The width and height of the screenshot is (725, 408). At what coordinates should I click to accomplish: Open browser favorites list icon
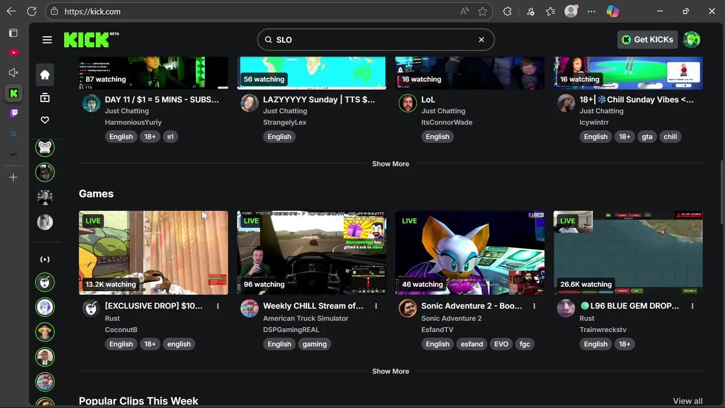551,11
